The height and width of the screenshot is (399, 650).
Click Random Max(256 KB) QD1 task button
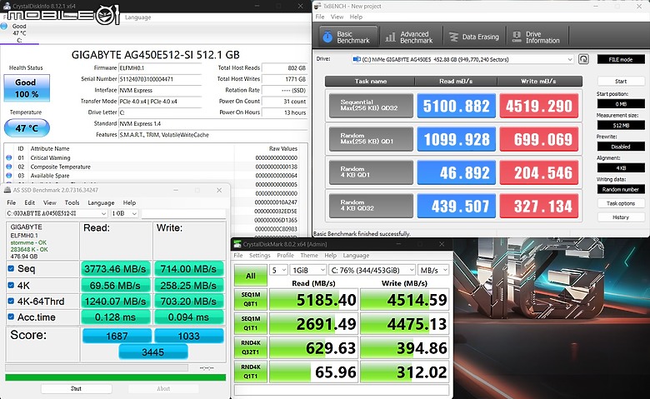[371, 139]
